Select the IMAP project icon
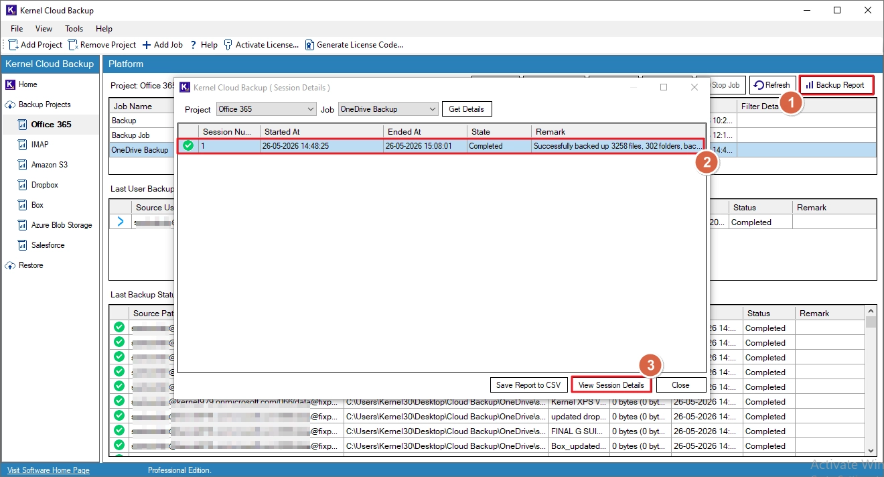884x477 pixels. (23, 145)
